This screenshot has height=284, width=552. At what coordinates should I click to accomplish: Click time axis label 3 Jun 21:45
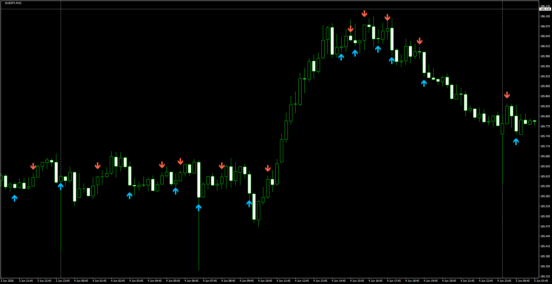pyautogui.click(x=26, y=281)
